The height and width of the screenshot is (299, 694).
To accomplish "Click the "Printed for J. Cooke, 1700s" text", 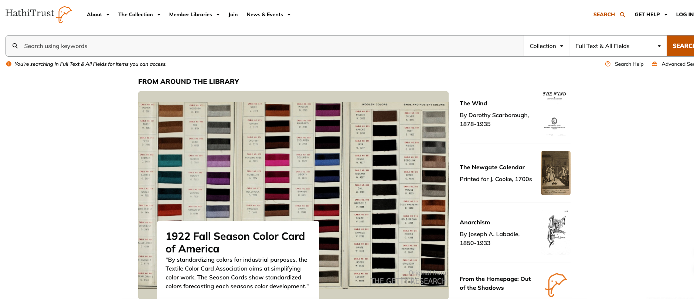I will 496,179.
